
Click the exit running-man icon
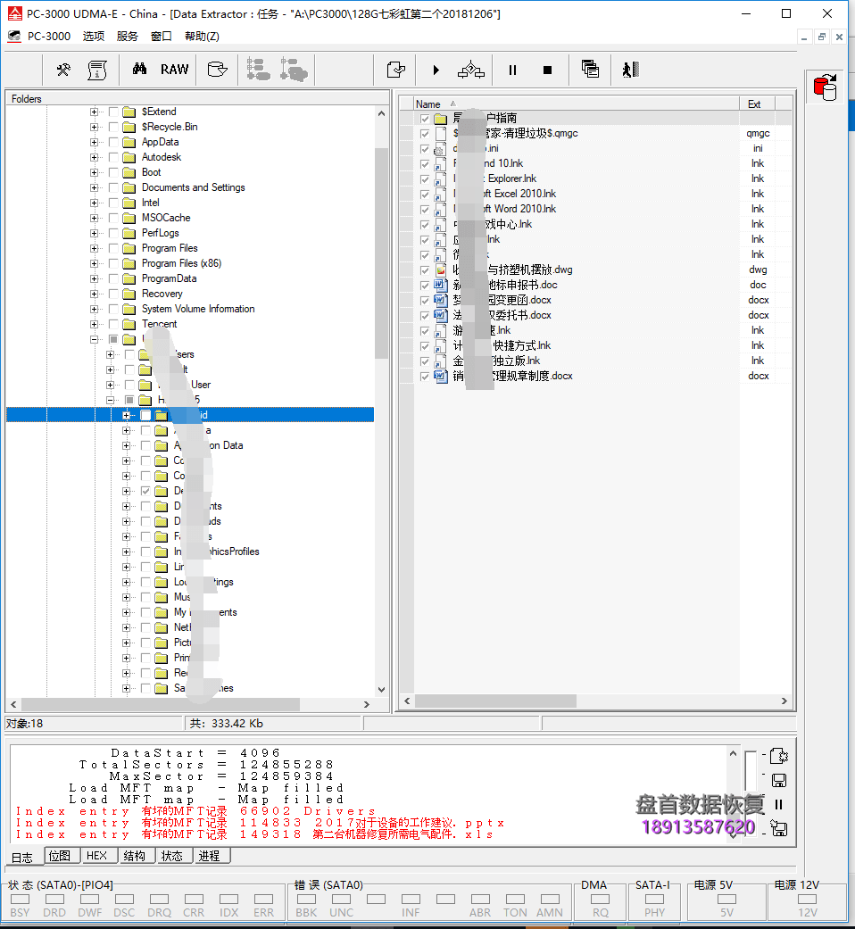click(630, 70)
